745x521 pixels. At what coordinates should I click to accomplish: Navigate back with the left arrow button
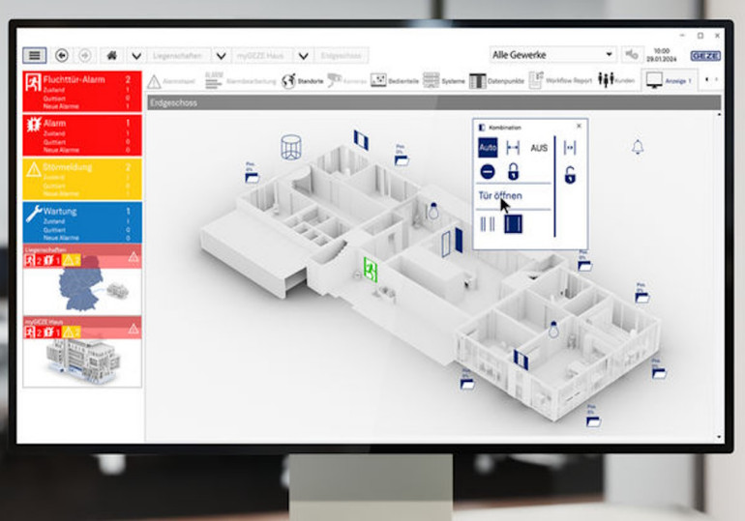63,56
